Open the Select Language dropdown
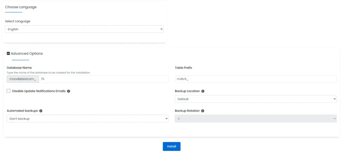Screen dimensions: 344x155 click(84, 29)
